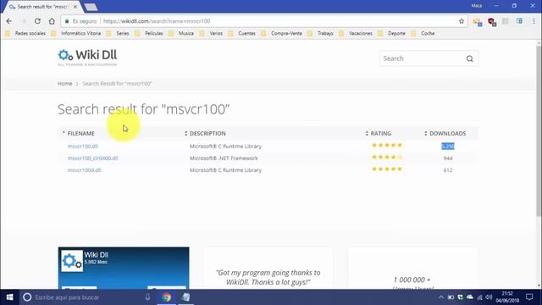This screenshot has width=542, height=305.
Task: Click the battery icon in system tray
Action: [451, 297]
